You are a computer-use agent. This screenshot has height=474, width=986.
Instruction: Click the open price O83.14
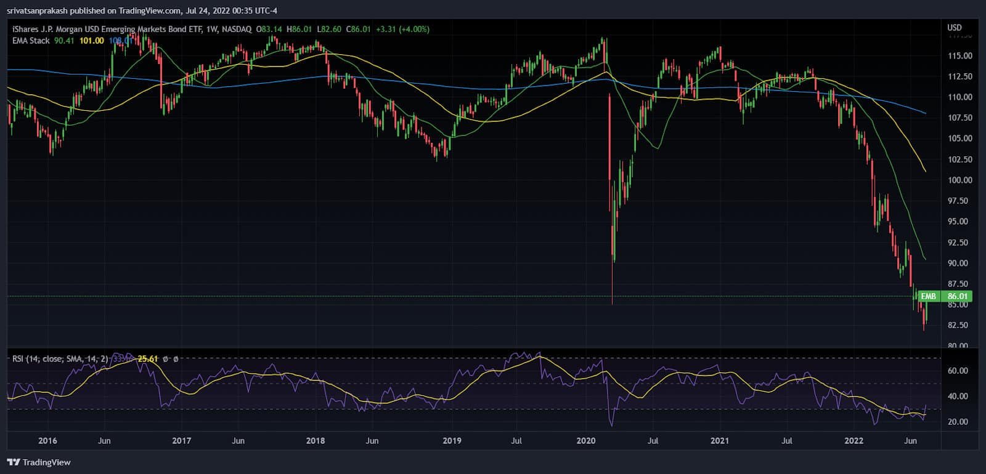click(269, 29)
